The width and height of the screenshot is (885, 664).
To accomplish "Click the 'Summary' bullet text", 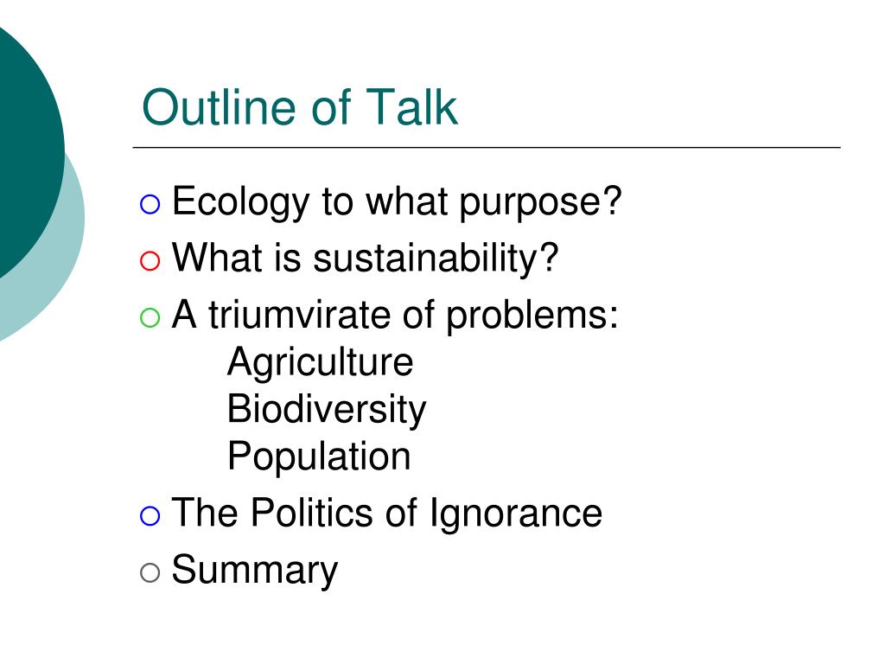I will [255, 571].
